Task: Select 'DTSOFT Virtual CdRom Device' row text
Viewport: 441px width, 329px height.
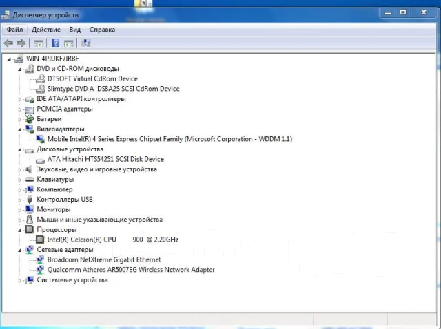Action: click(92, 79)
